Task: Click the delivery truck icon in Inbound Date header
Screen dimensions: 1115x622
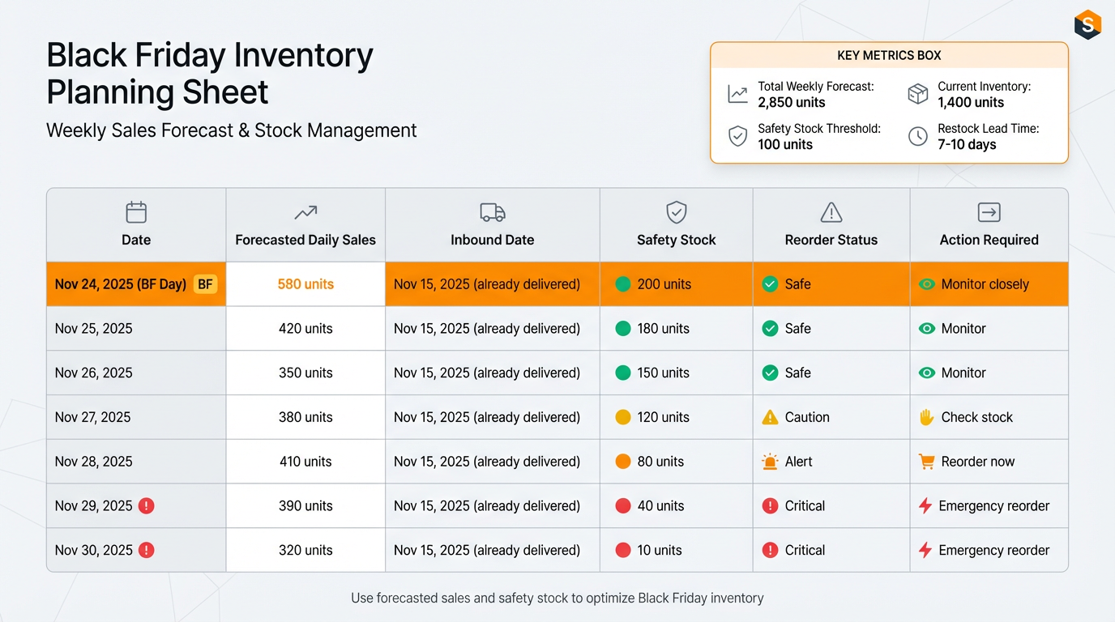Action: pyautogui.click(x=493, y=211)
